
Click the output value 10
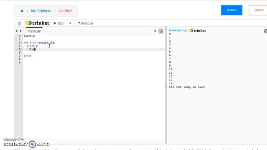tap(171, 70)
